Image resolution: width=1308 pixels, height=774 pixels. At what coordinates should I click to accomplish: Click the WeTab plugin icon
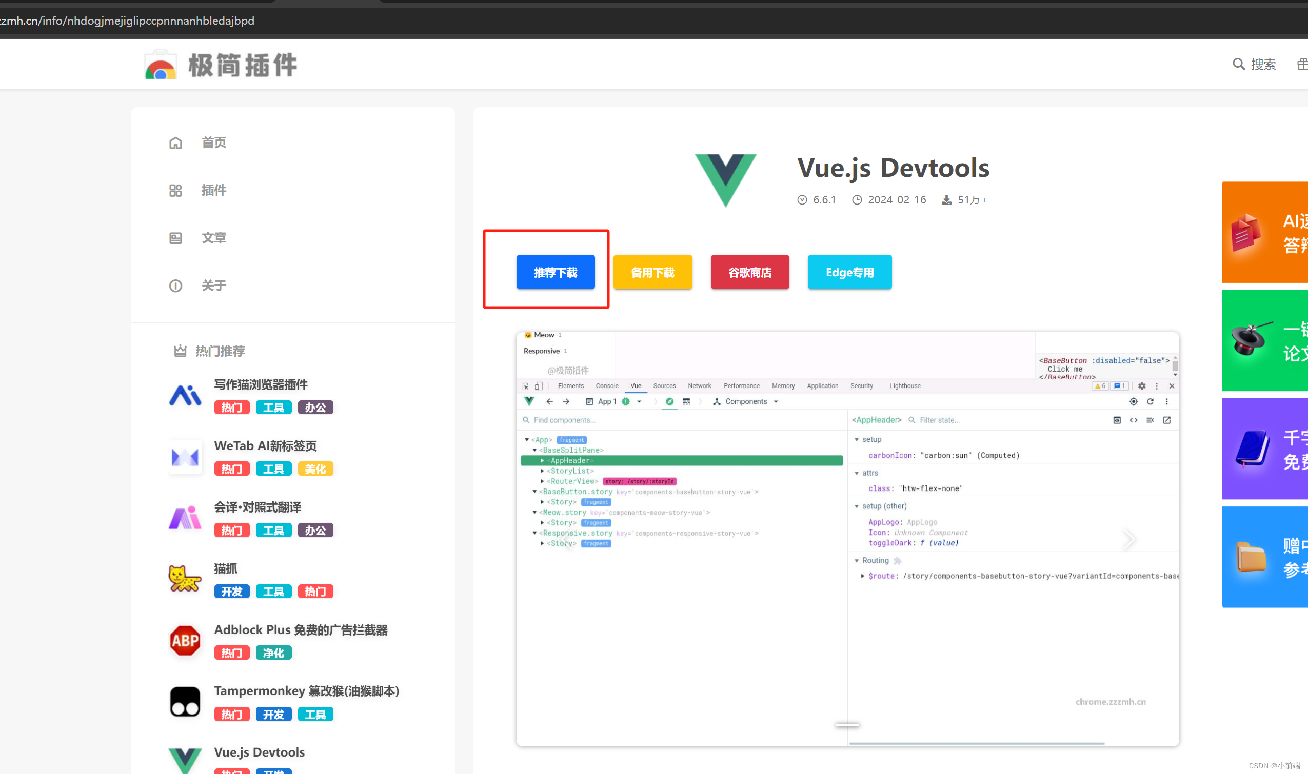tap(185, 457)
